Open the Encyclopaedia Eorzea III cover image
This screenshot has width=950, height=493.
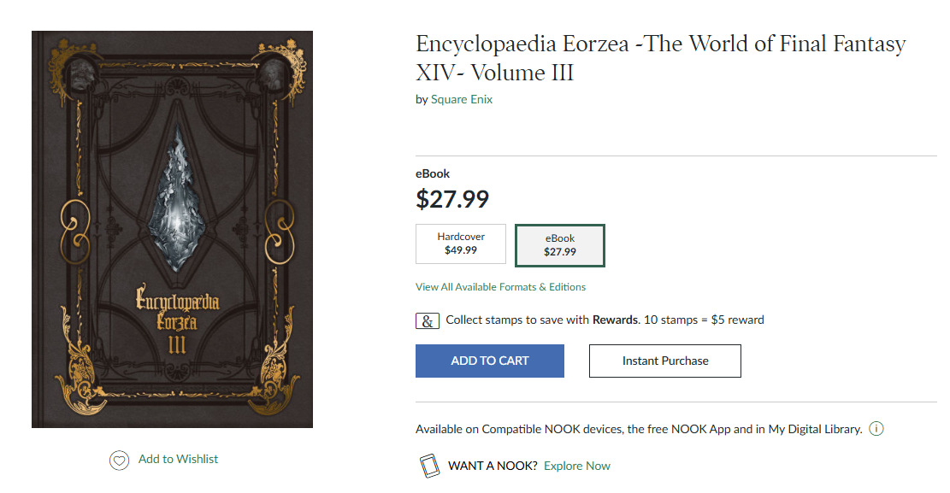point(172,230)
